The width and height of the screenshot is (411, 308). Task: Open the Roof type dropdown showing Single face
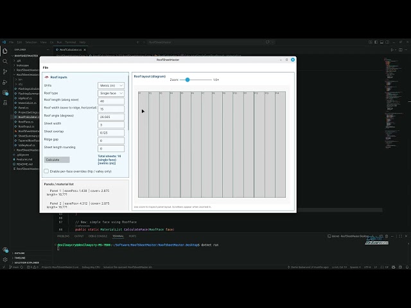coord(111,93)
